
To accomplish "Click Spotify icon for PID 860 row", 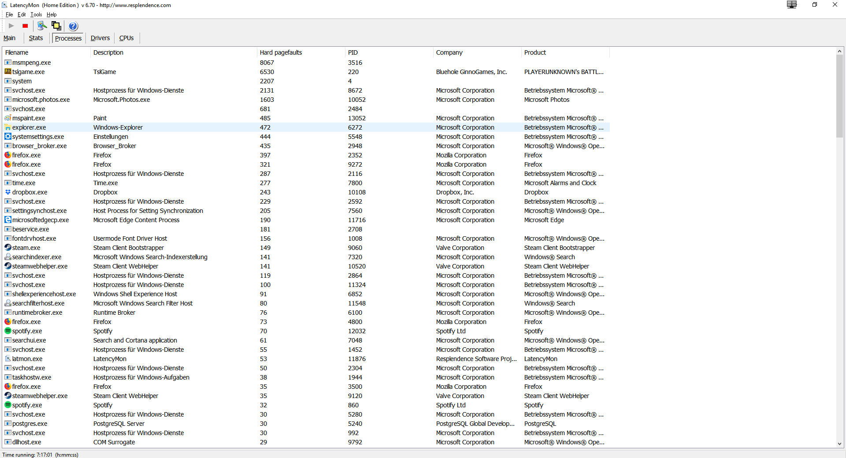I will point(8,405).
